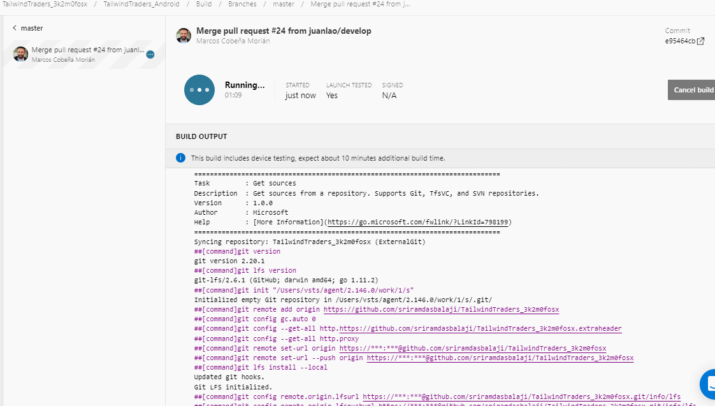Screen dimensions: 715x406
Task: Open the git remote add origin GitHub URL
Action: click(442, 309)
